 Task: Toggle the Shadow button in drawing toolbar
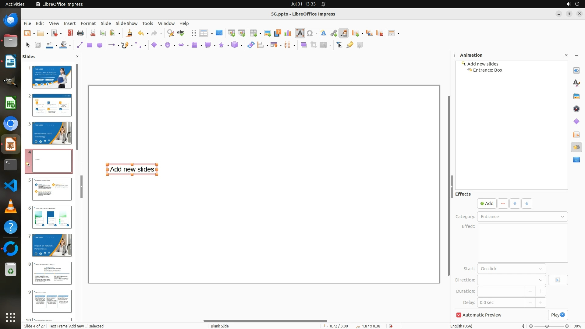(303, 45)
